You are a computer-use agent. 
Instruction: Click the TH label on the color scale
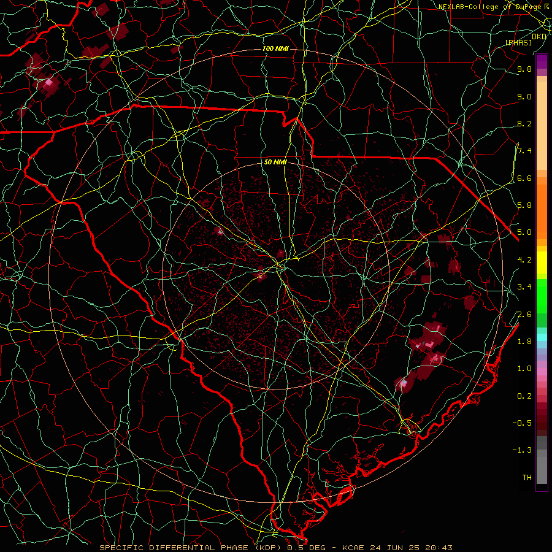527,478
